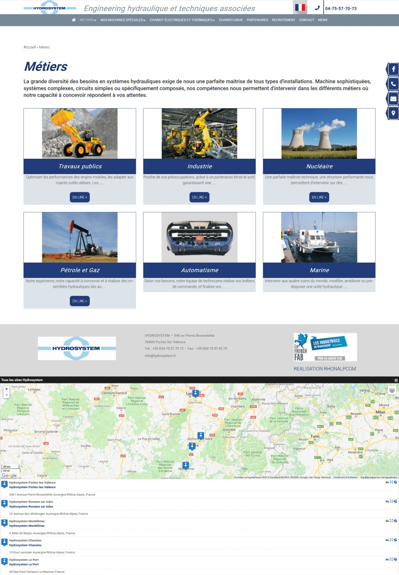Screen dimensions: 399x575
Task: Click info@hydrosystem.fr email address
Action: click(160, 356)
